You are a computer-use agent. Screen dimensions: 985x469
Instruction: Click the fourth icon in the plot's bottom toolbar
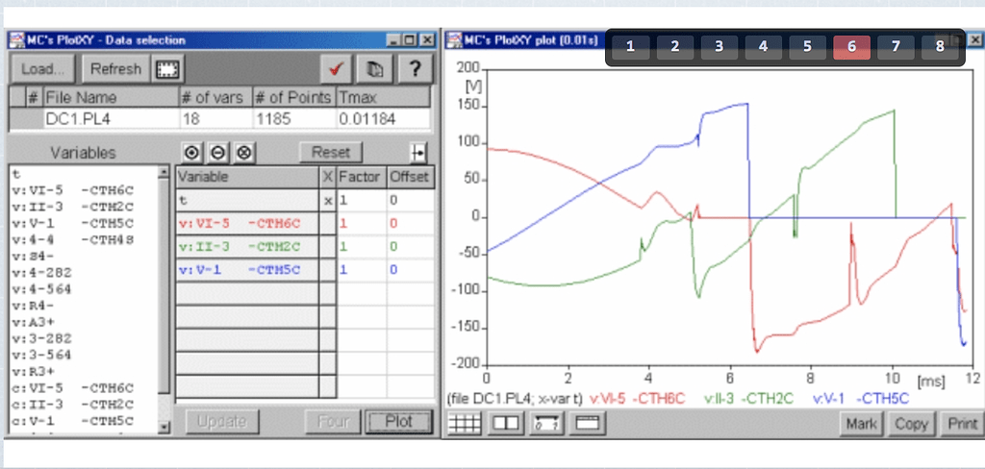click(587, 422)
